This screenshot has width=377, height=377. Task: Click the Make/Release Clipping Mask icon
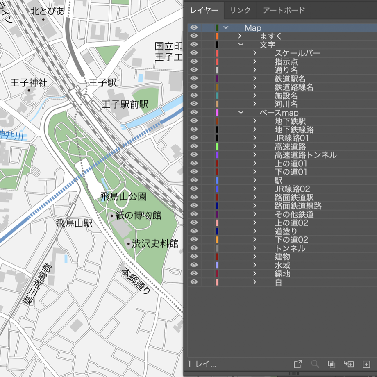[x=332, y=364]
